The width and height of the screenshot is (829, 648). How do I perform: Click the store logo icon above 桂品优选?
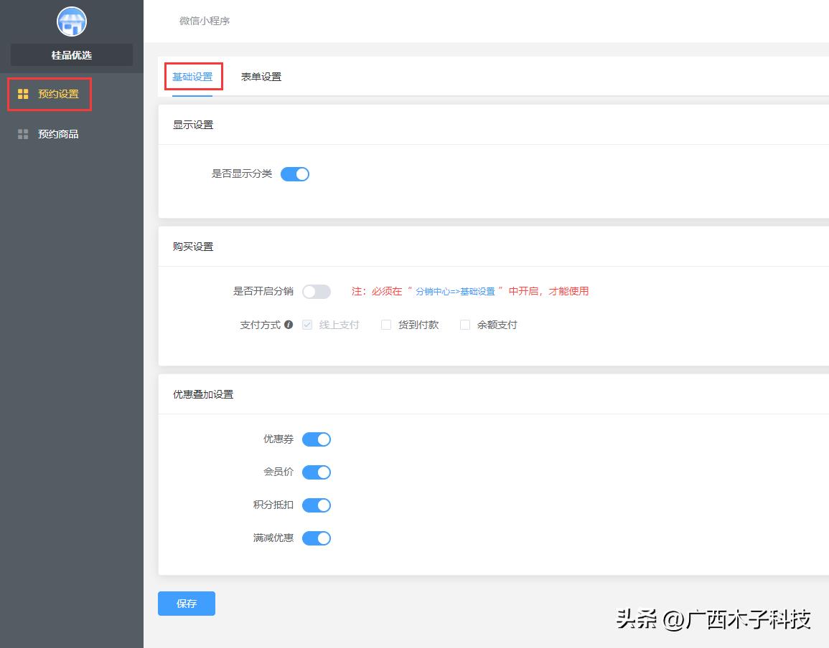coord(71,22)
